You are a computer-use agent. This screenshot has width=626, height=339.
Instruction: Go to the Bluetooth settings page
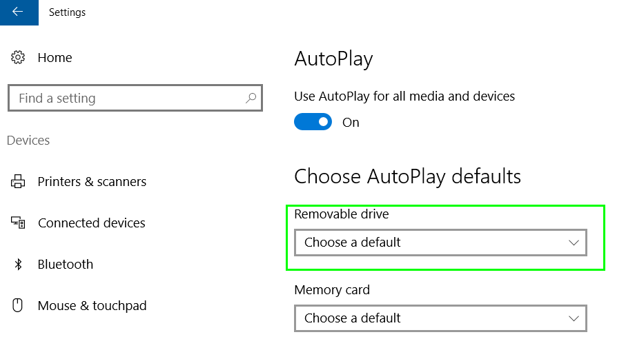66,264
